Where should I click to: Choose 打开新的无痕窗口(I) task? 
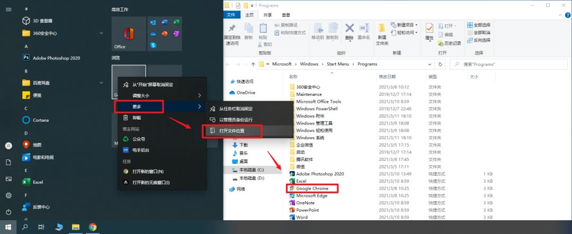pos(162,182)
